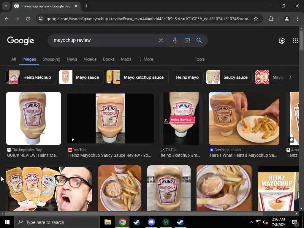The height and width of the screenshot is (228, 304).
Task: Select the Images tab
Action: click(x=29, y=59)
